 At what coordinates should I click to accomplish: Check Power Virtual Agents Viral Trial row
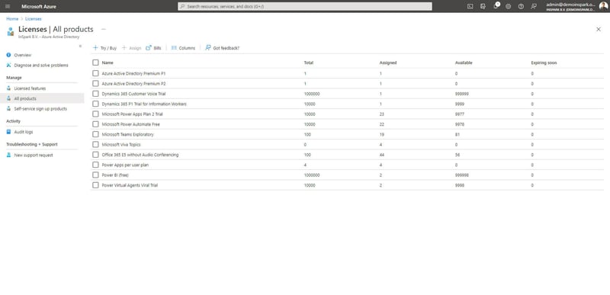95,185
